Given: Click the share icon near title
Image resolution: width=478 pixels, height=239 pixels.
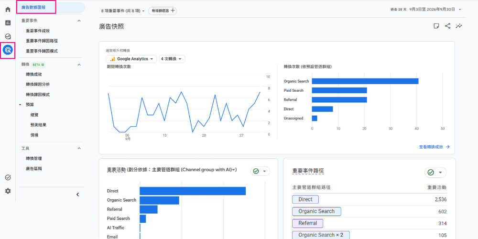Looking at the screenshot, I should (447, 26).
